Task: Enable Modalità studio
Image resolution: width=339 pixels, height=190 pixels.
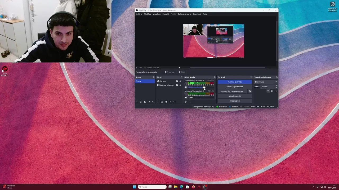Action: 235,96
